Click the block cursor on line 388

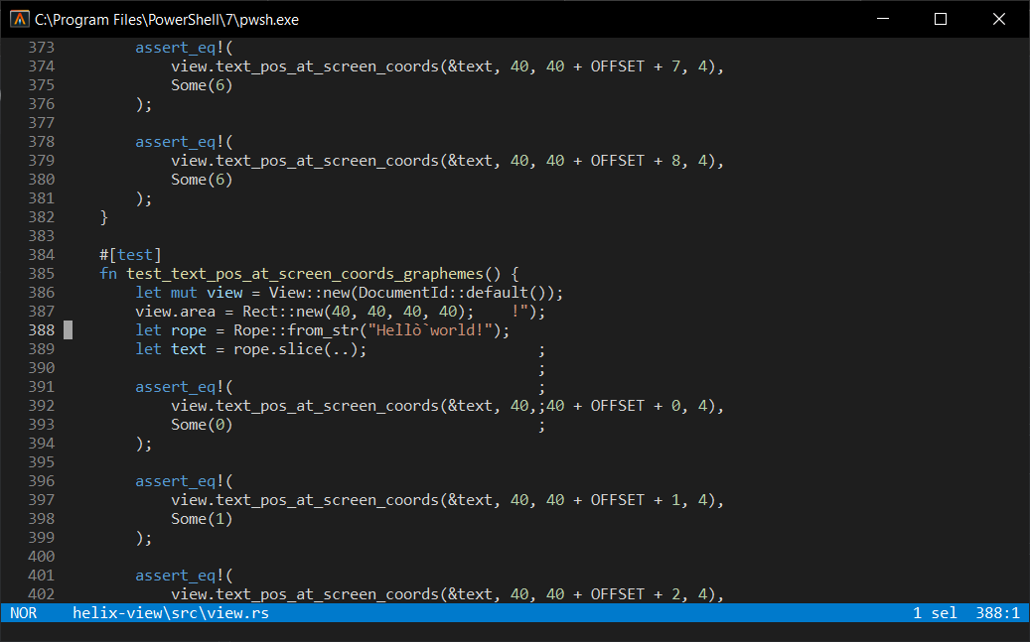pyautogui.click(x=69, y=330)
